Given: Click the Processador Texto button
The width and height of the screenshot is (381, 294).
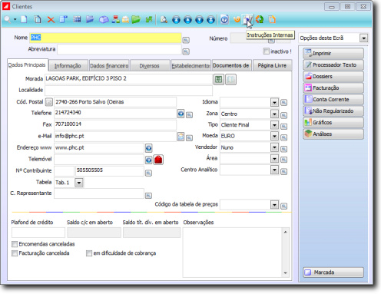Looking at the screenshot, I should tap(333, 64).
